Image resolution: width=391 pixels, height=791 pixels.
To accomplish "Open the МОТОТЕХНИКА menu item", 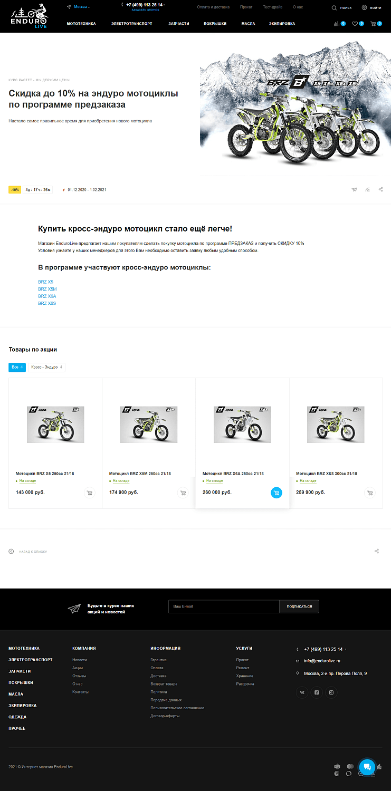I will tap(81, 24).
